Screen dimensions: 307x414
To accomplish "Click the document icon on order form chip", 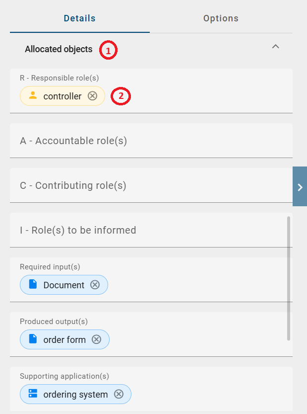I will [32, 339].
